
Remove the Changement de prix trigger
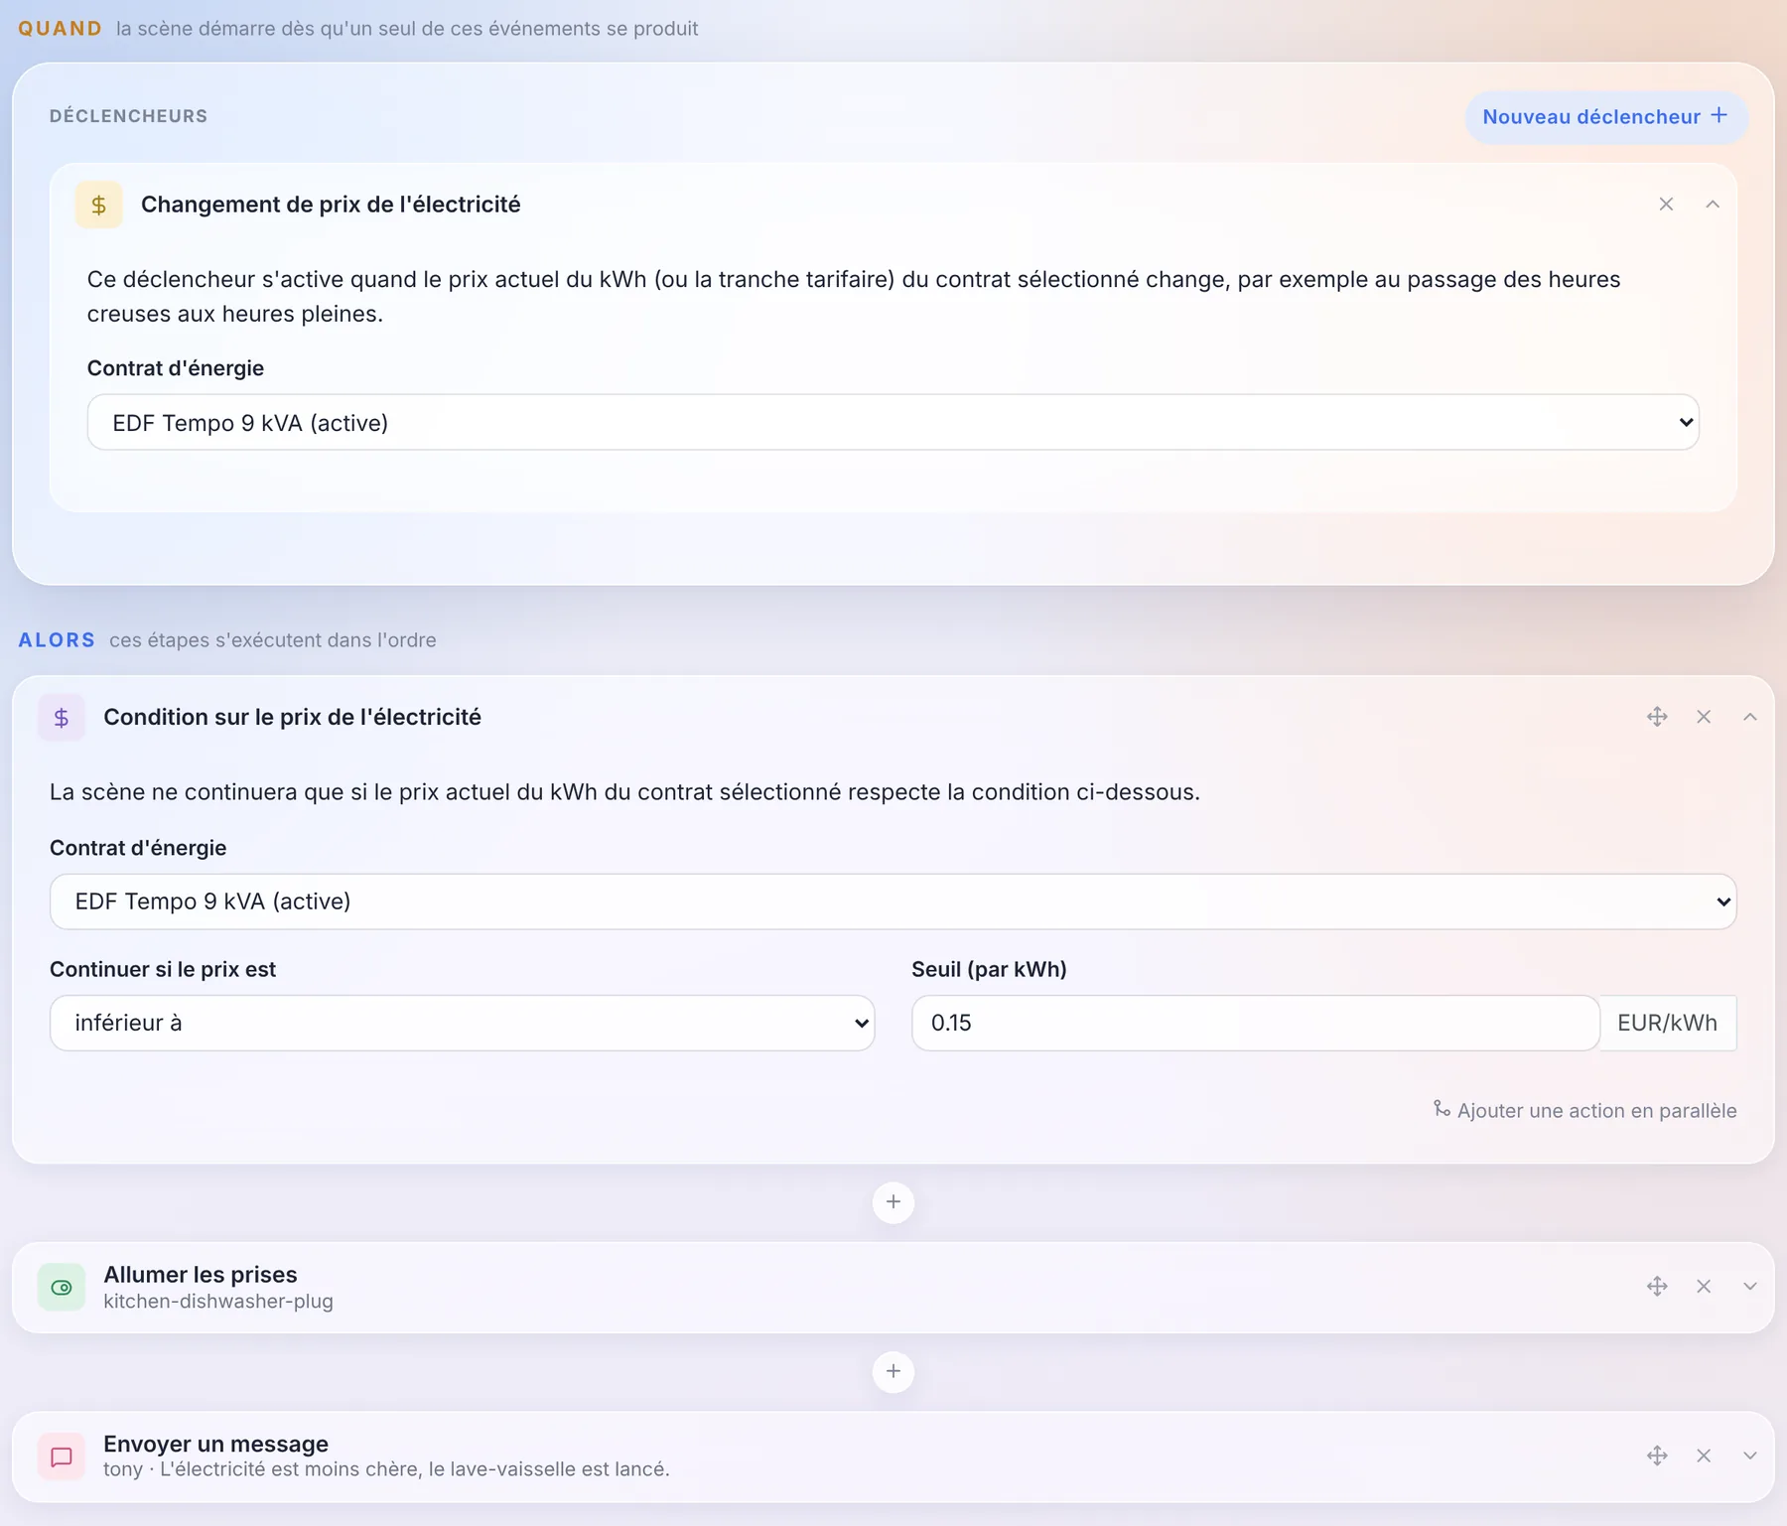(1666, 205)
